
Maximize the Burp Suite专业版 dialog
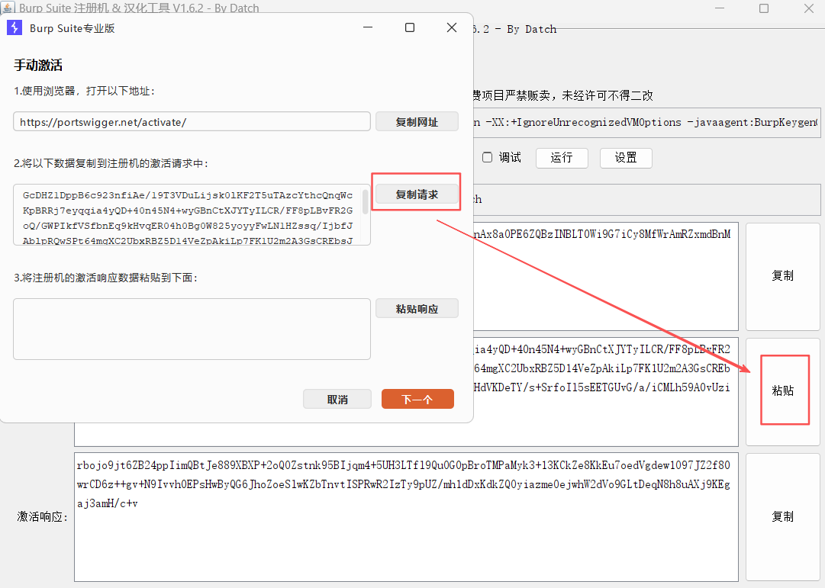pos(410,27)
